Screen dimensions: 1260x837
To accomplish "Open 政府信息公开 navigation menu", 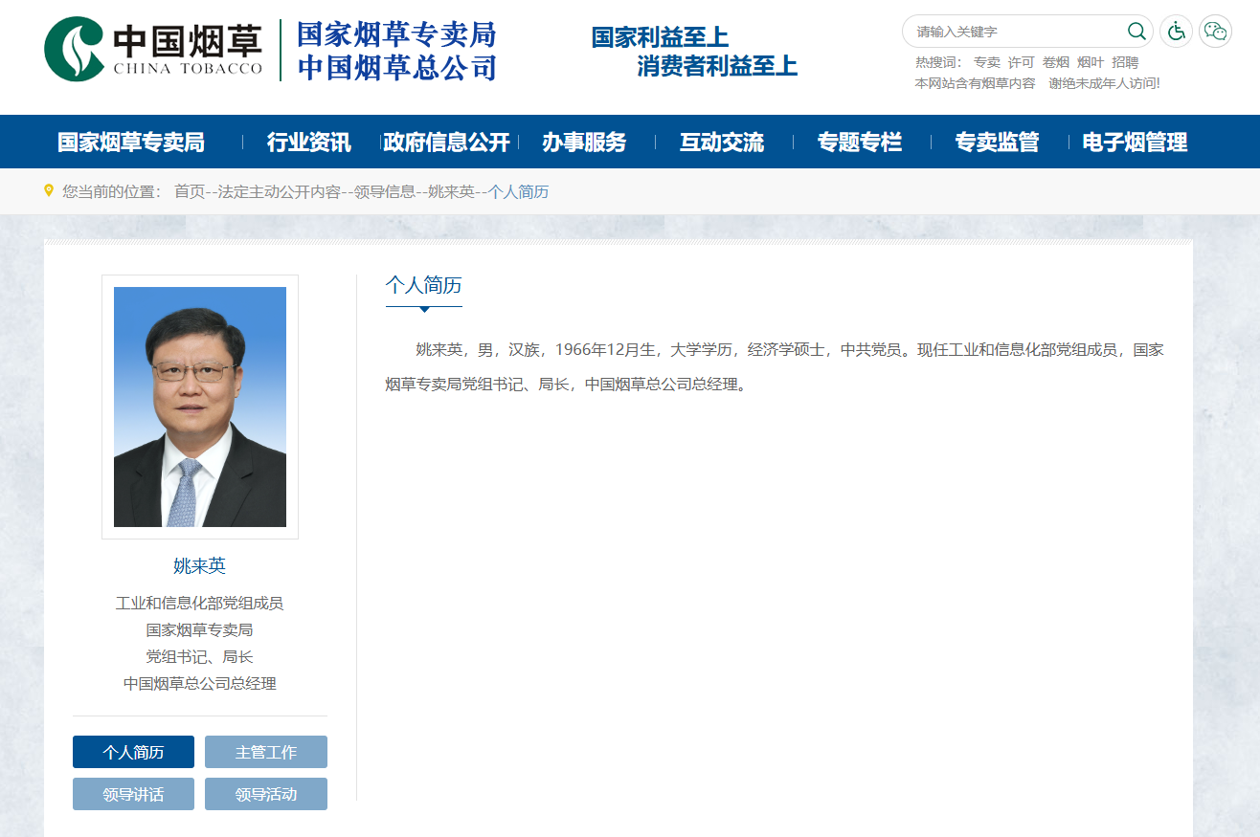I will coord(446,143).
